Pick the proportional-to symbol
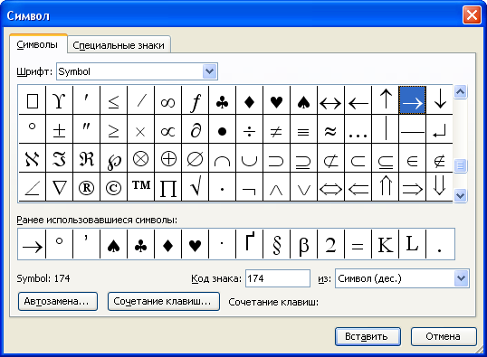 pos(168,129)
